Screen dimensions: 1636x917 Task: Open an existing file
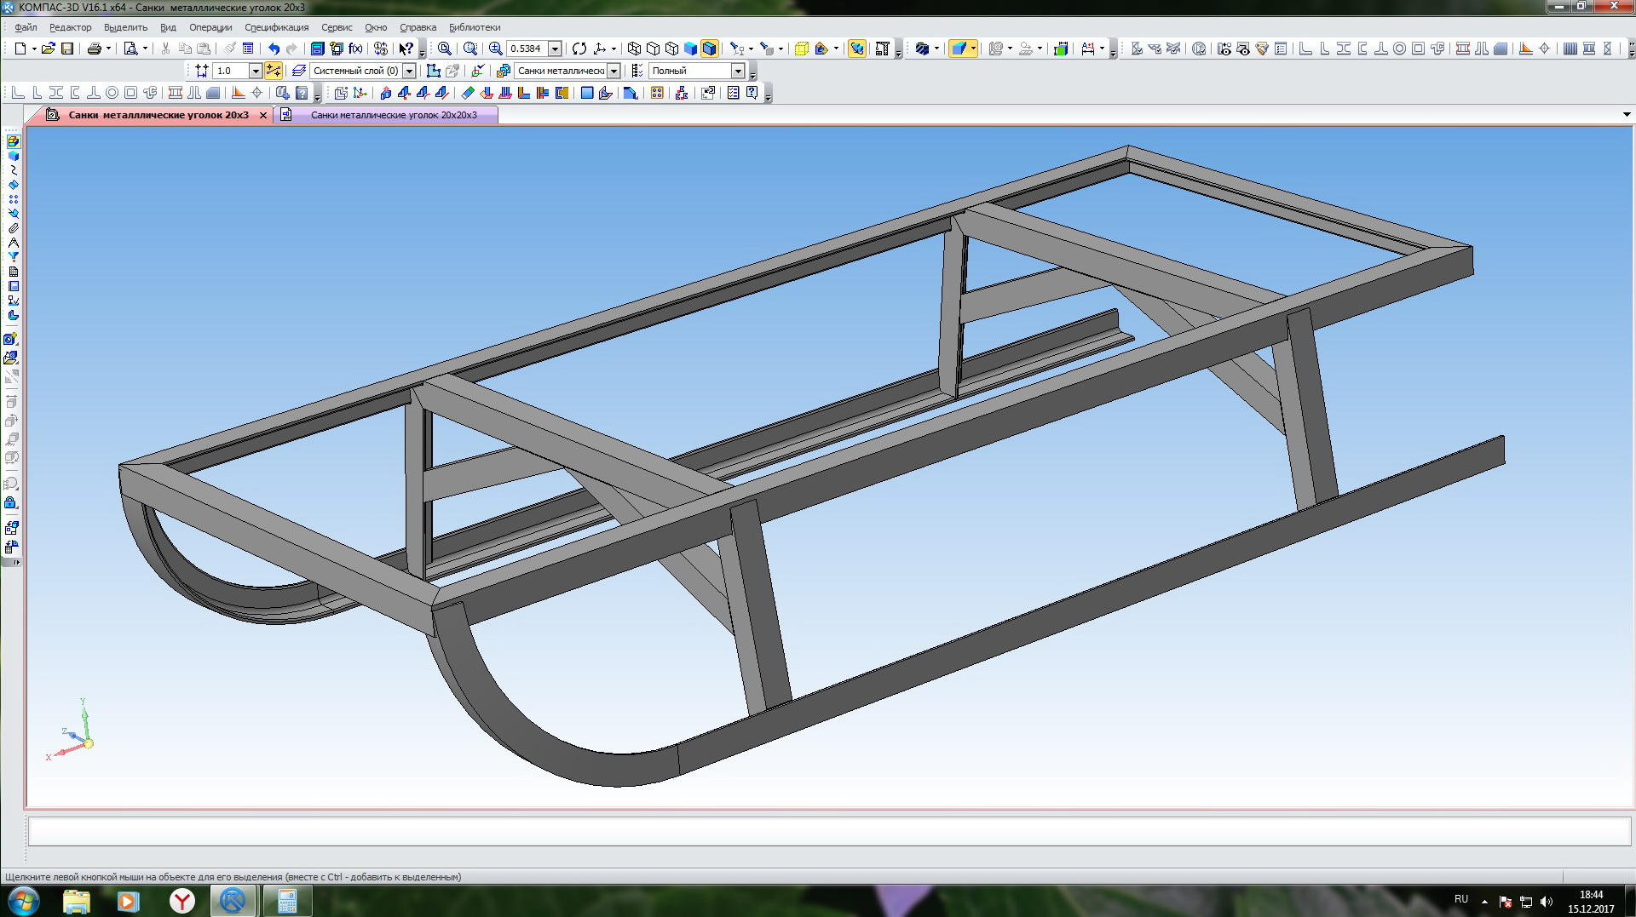49,49
